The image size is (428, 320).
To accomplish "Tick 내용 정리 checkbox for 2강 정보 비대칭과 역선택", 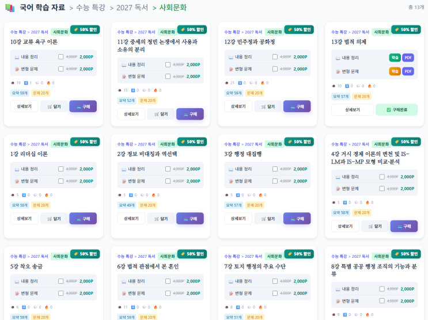I will click(x=168, y=169).
